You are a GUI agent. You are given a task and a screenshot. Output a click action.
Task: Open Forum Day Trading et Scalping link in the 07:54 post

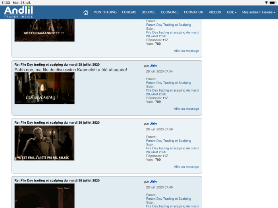click(x=168, y=83)
